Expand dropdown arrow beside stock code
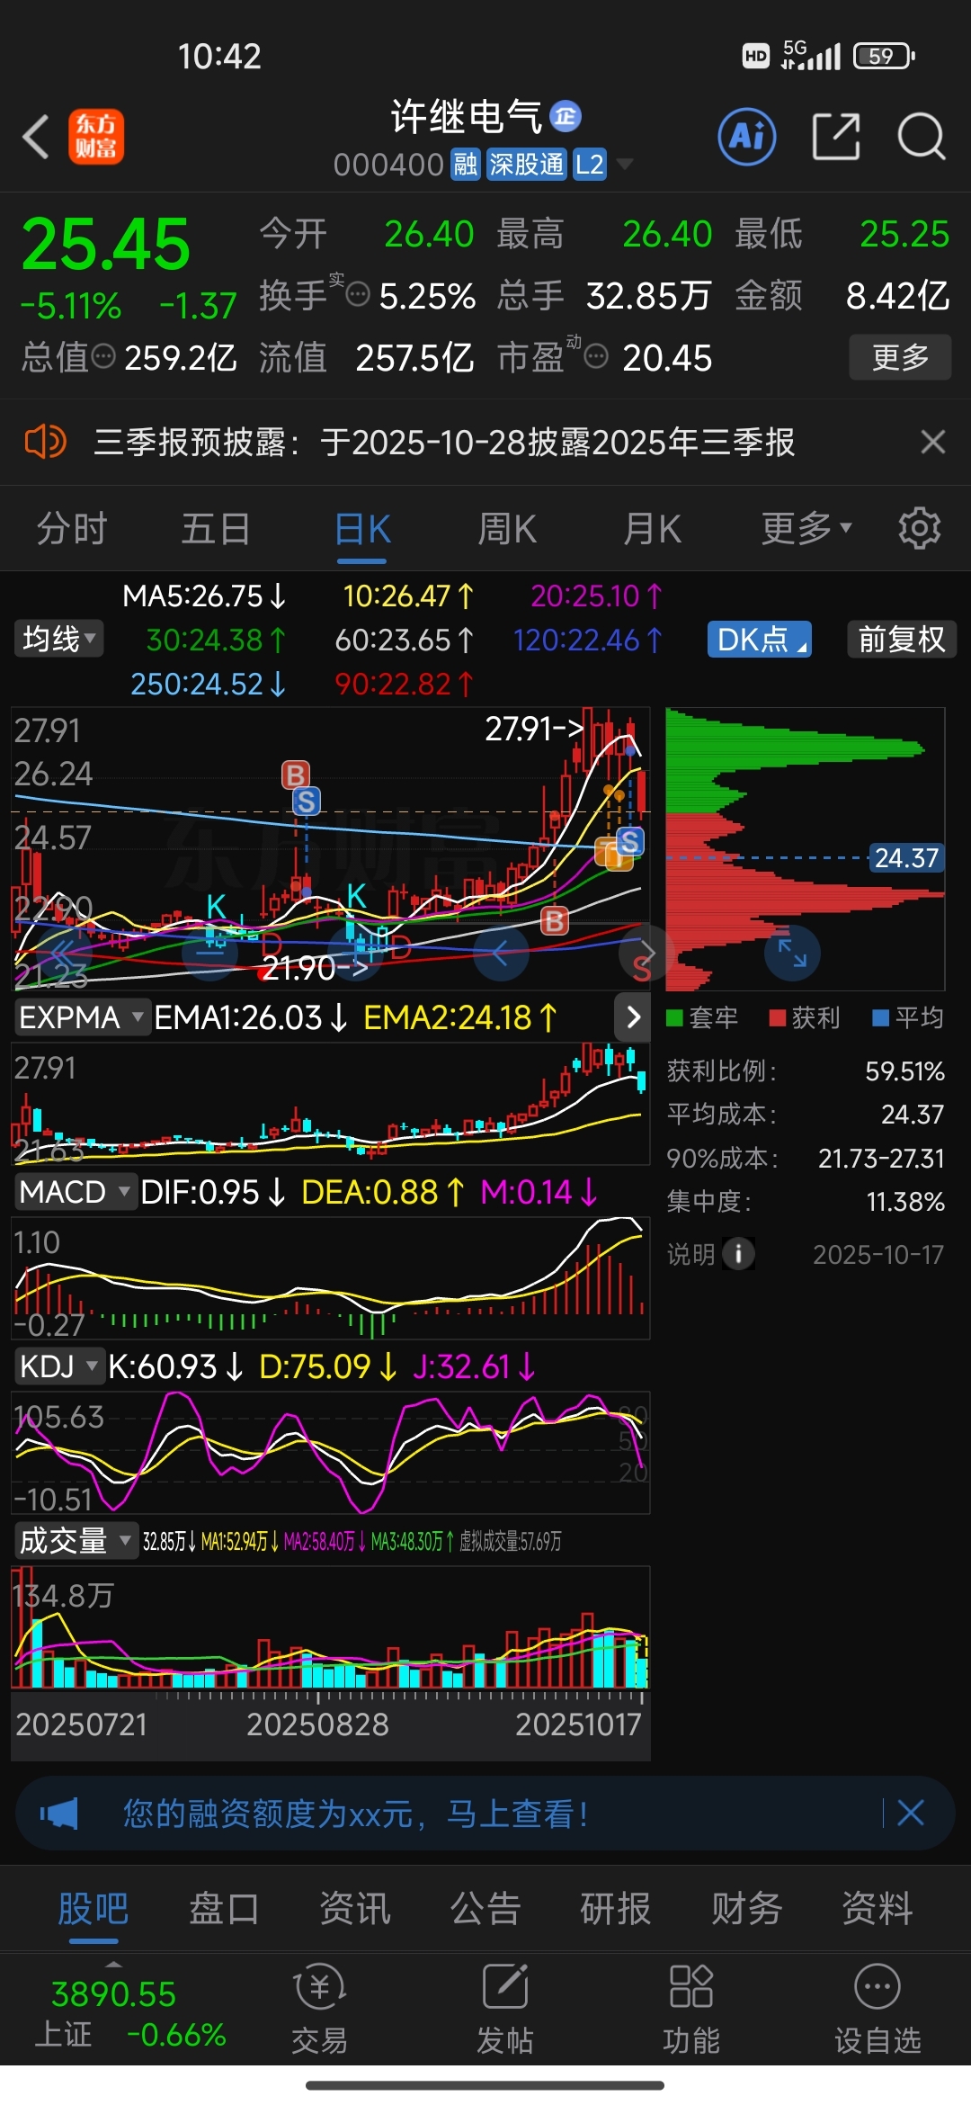The image size is (971, 2105). click(624, 165)
